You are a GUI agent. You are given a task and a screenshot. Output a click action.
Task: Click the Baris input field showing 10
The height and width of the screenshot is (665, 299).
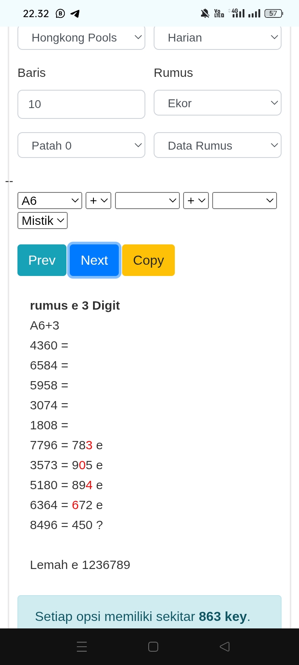[81, 104]
